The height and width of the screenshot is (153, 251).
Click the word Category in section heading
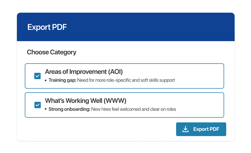pyautogui.click(x=63, y=52)
